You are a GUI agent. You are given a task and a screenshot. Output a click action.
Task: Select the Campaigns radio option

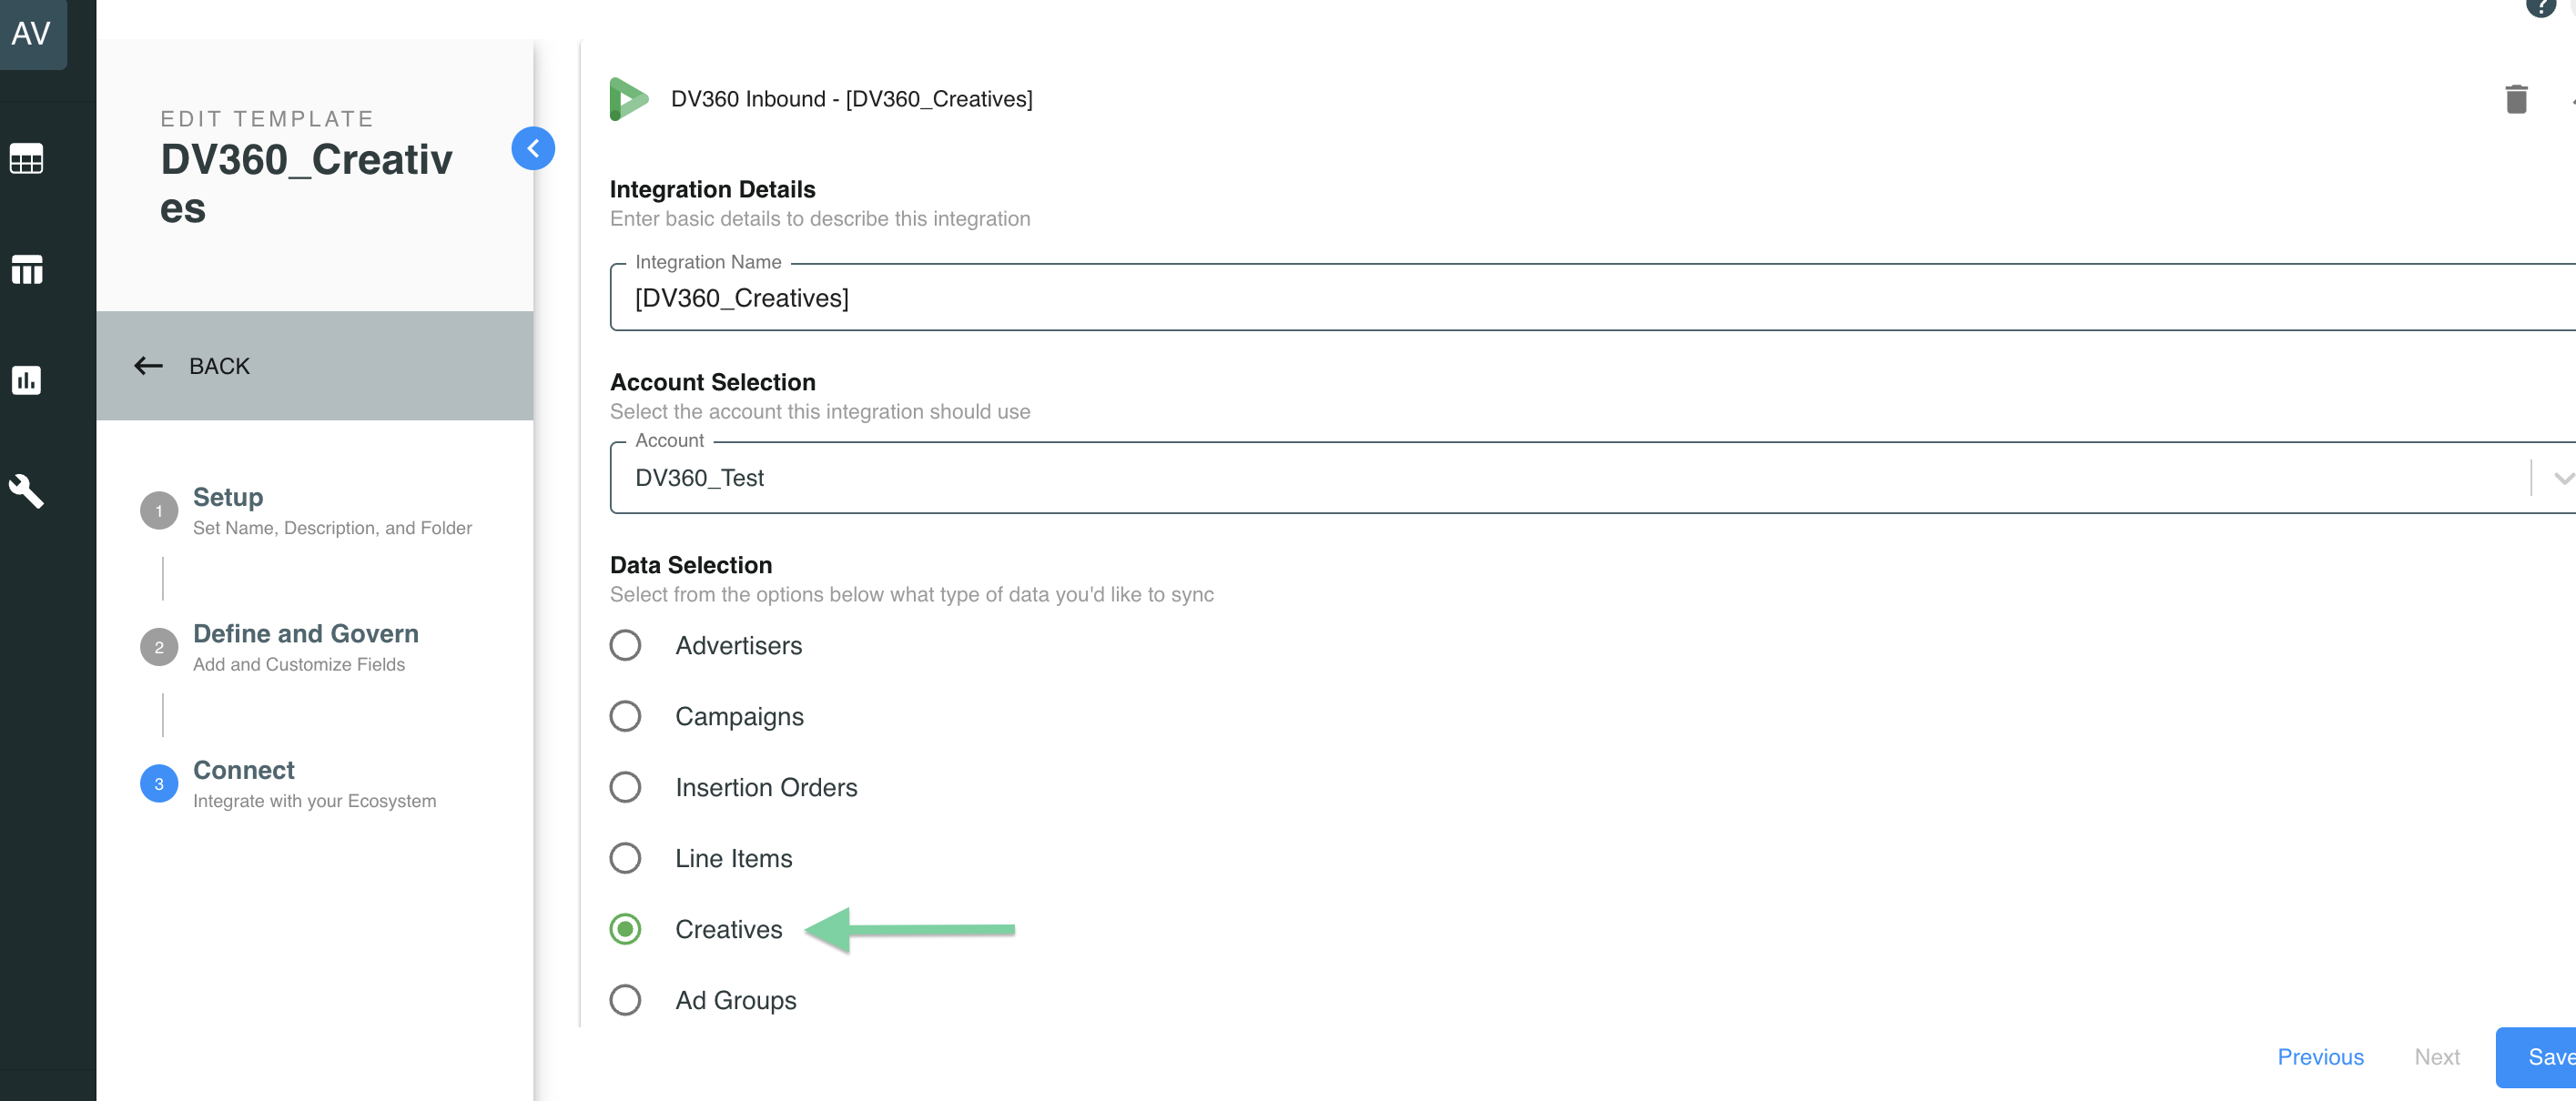pos(626,716)
